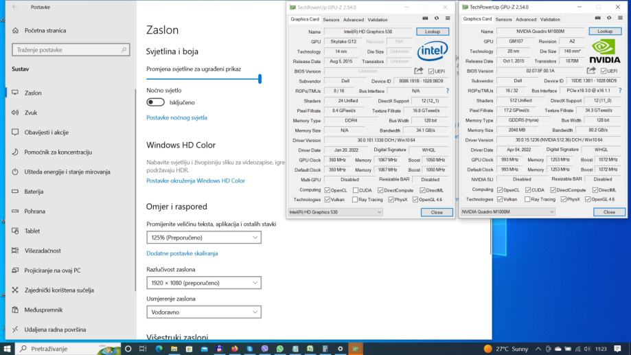Click Close button in NVIDIA GPU-Z window
Screen dimensions: 631x355
pyautogui.click(x=609, y=211)
